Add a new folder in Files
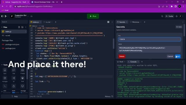The image size is (186, 105). pyautogui.click(x=22, y=27)
